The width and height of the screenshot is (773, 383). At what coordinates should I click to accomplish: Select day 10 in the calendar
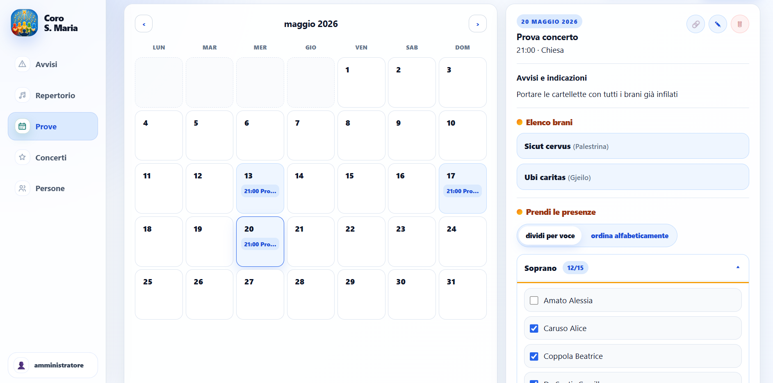pos(463,135)
